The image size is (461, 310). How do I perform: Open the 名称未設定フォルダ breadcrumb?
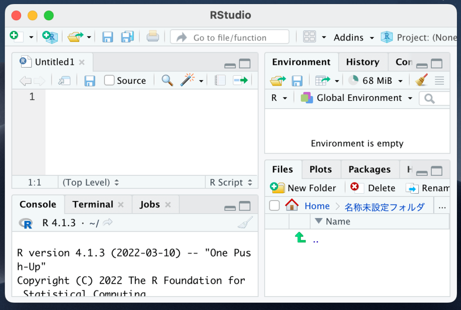click(x=384, y=207)
